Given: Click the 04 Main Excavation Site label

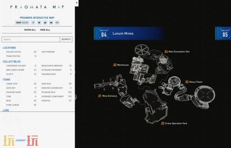Looking at the screenshot, I should pyautogui.click(x=177, y=52).
